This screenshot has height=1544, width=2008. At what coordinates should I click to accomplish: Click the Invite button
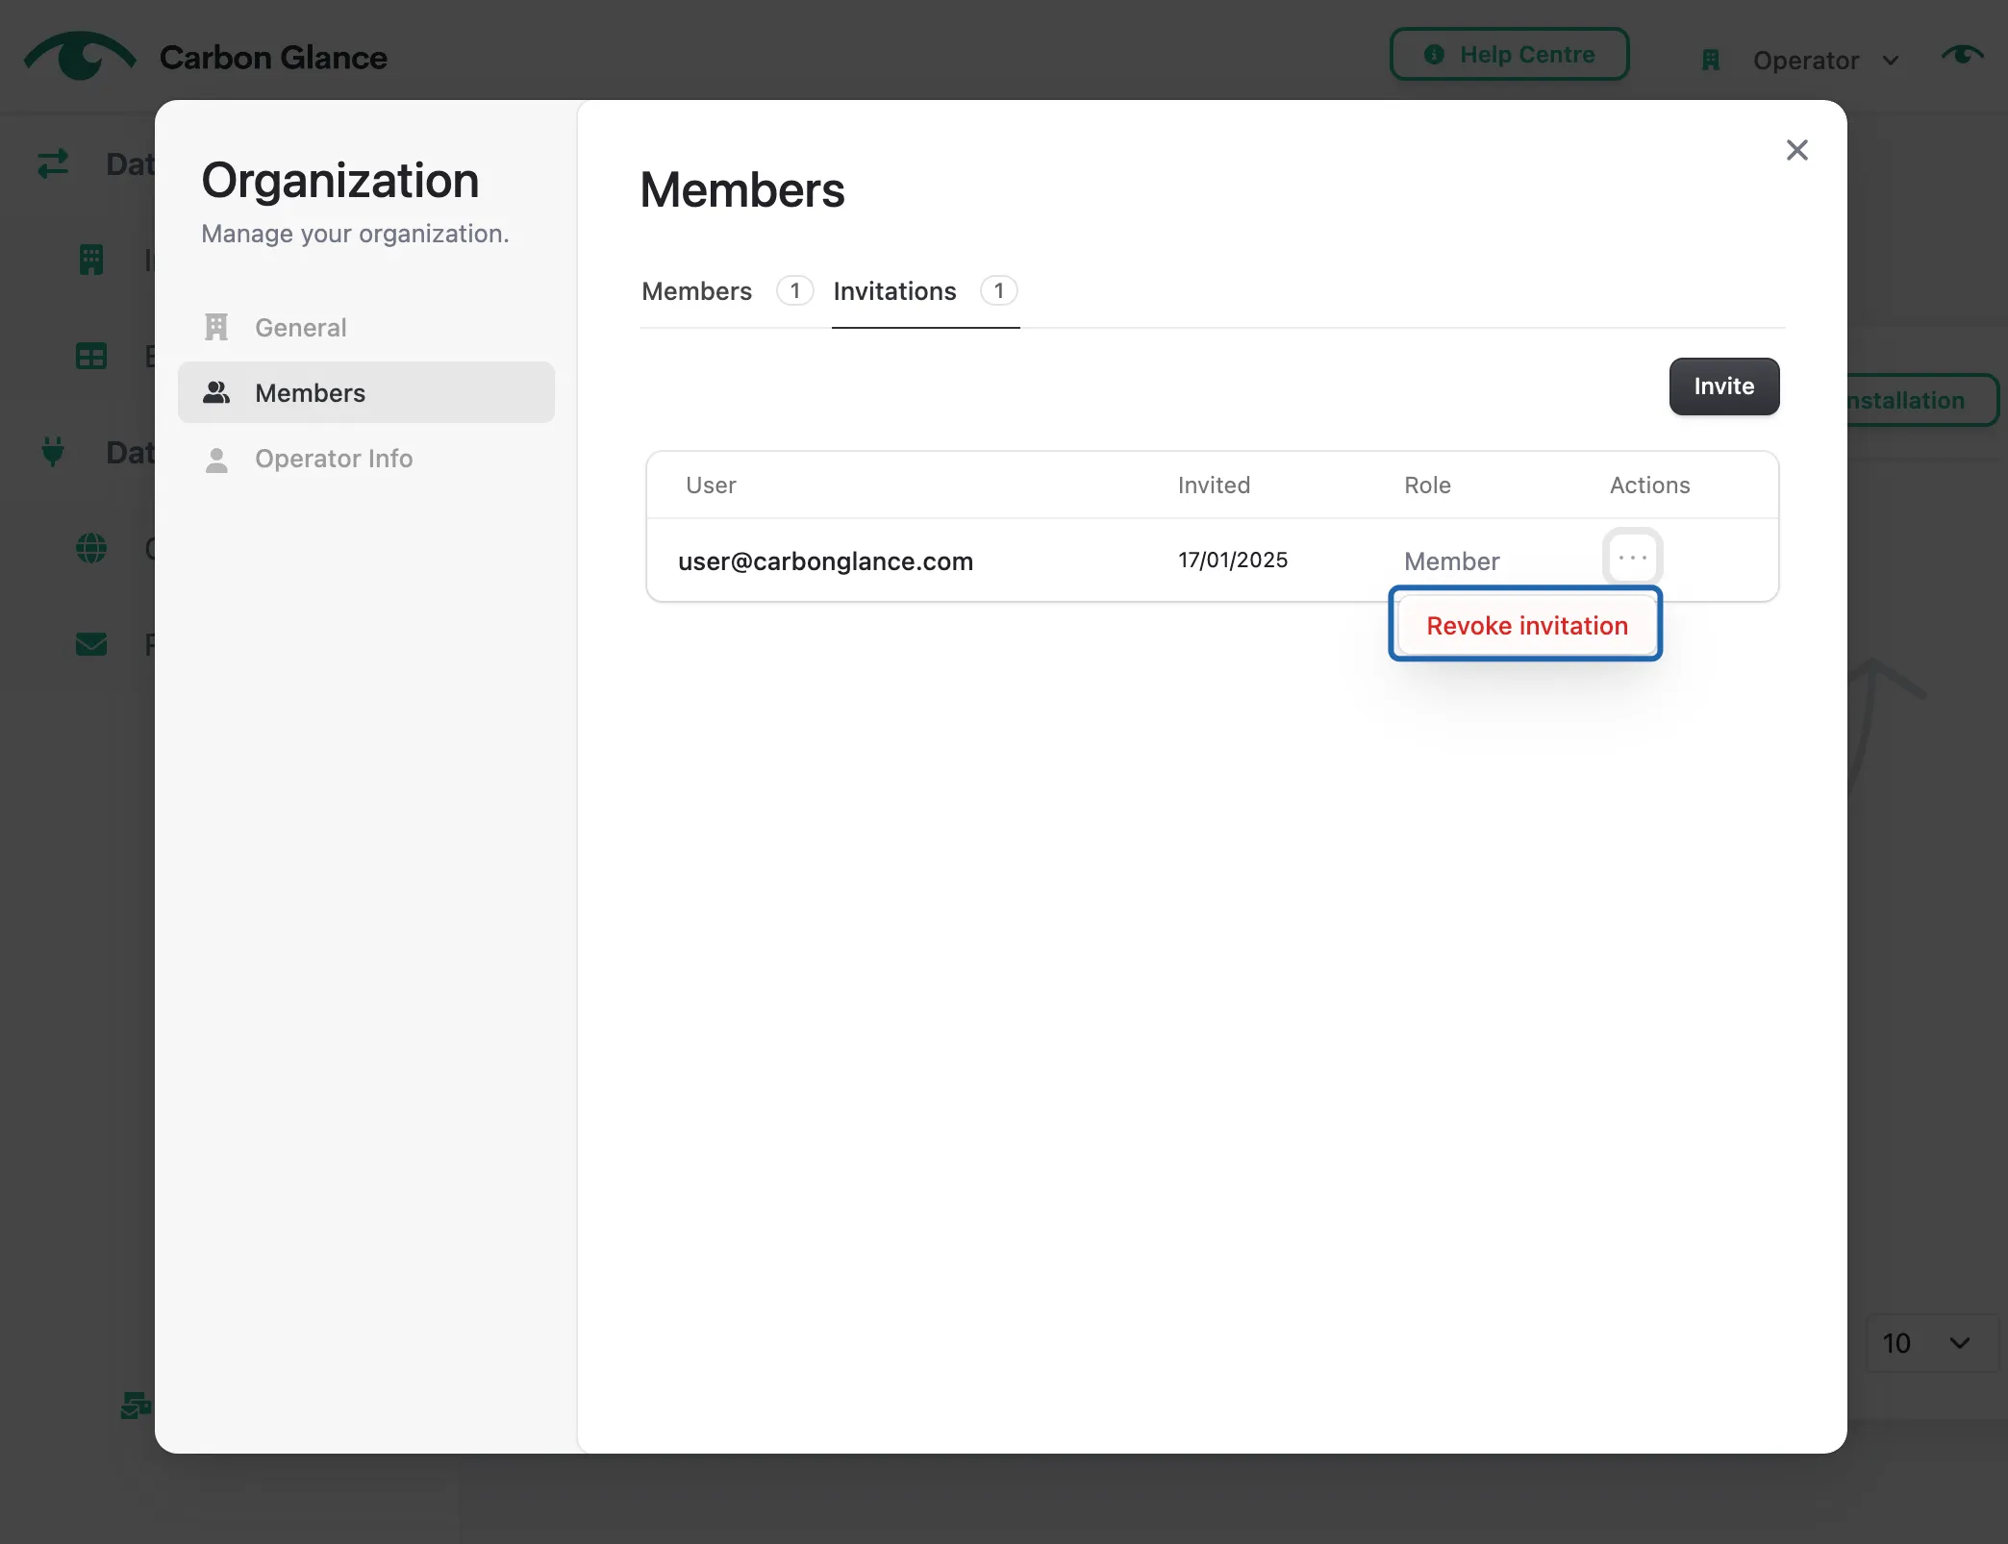pos(1723,386)
